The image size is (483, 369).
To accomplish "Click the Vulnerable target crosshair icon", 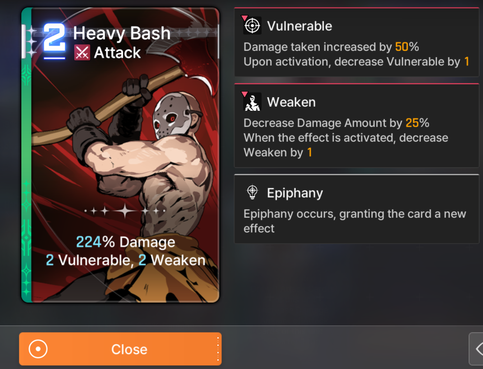I will click(252, 26).
